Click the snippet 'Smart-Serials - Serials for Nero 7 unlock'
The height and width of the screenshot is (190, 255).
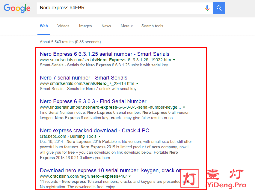(x=89, y=89)
